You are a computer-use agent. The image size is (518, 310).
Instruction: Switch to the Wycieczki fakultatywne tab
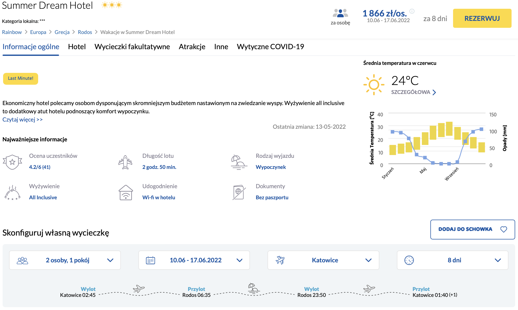[x=132, y=47]
